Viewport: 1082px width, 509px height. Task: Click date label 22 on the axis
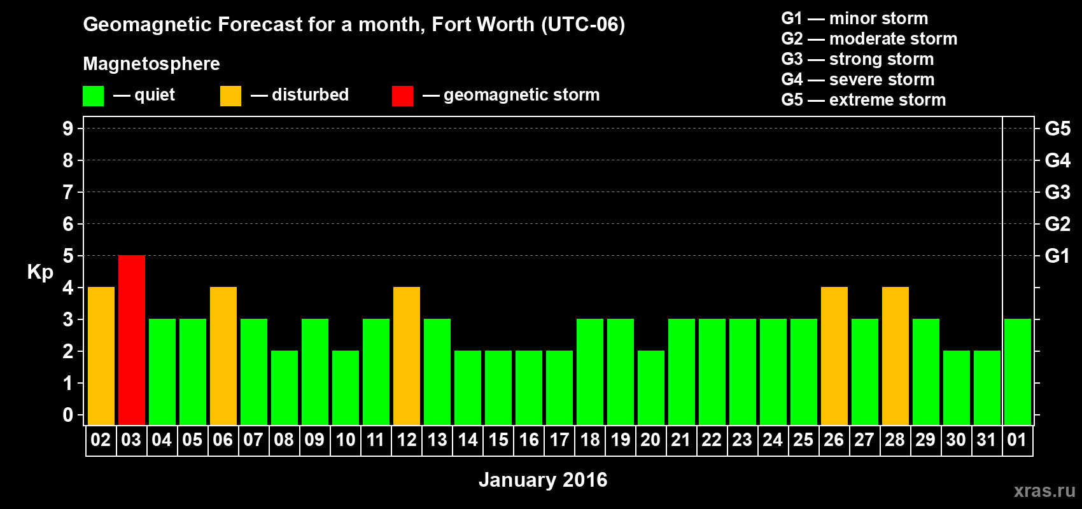pos(712,440)
